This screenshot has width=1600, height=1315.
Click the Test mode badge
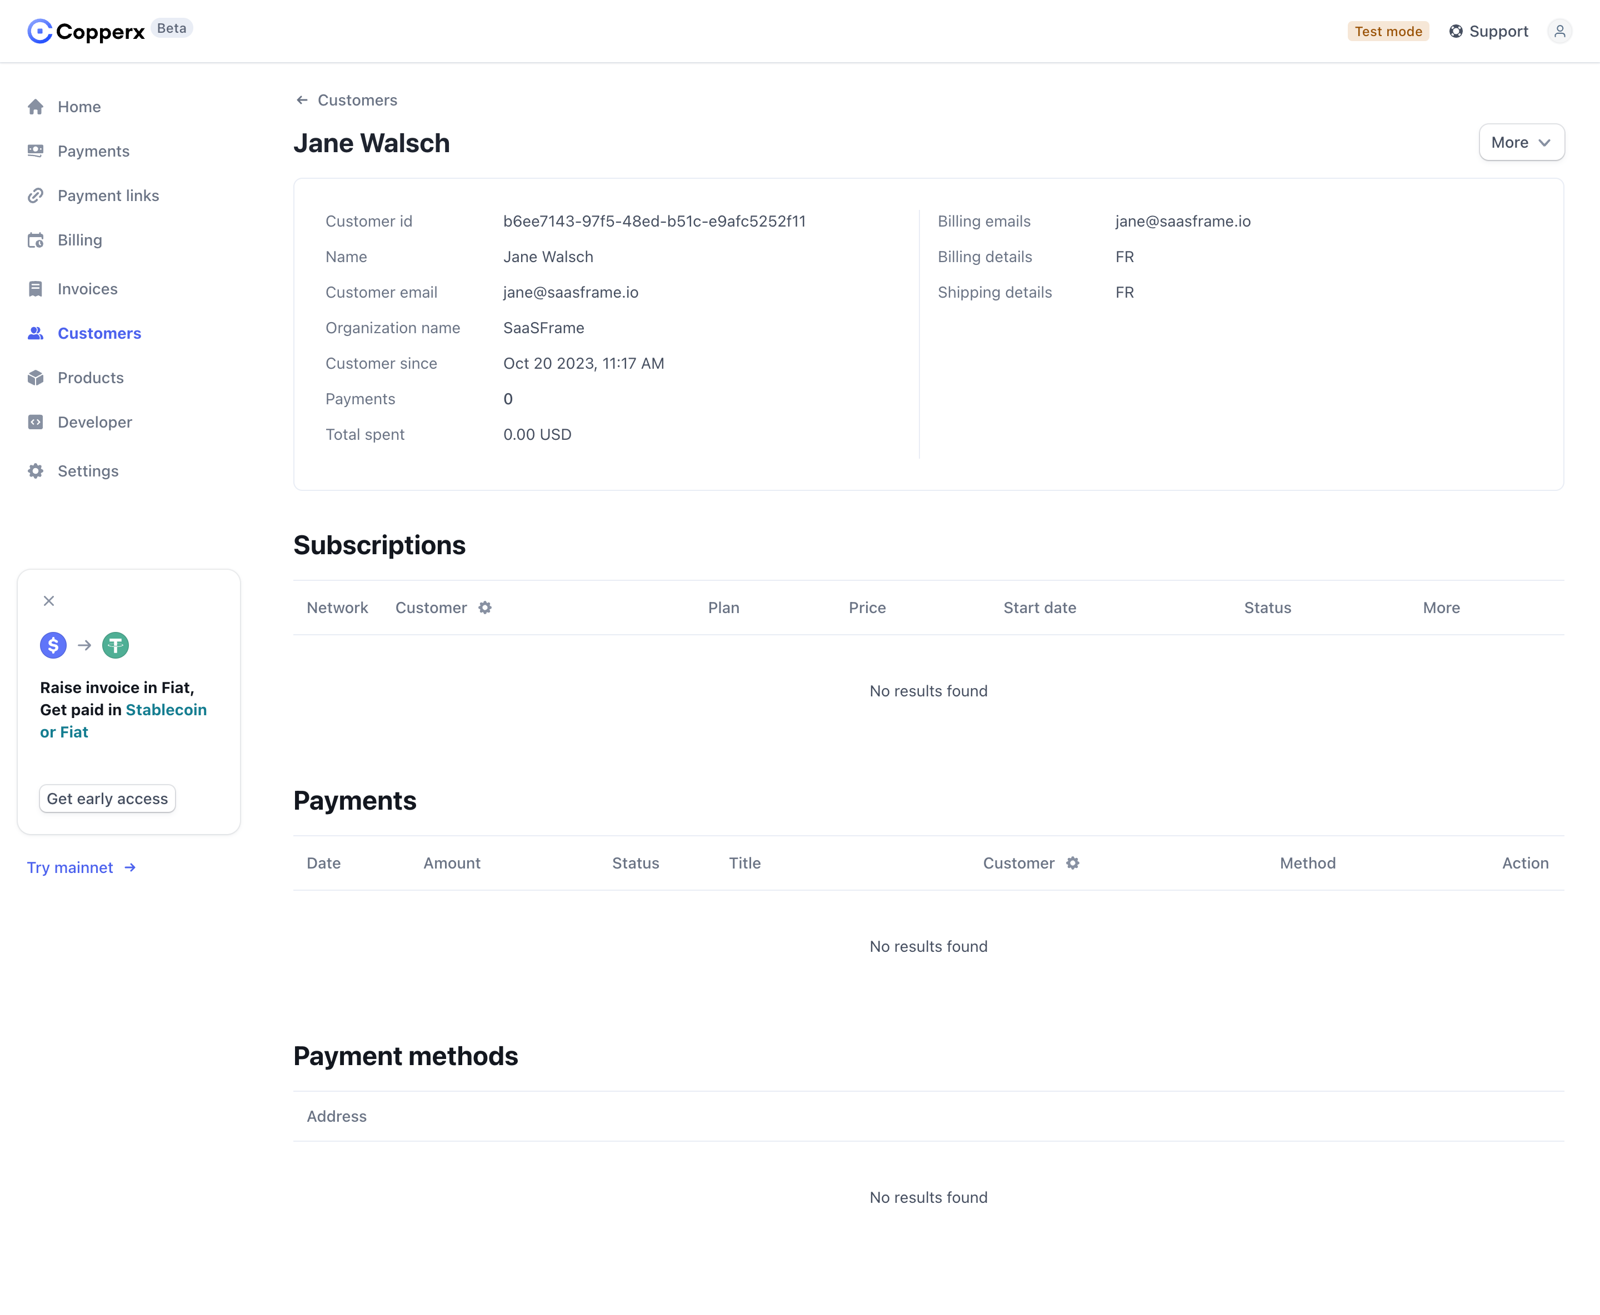pos(1388,31)
